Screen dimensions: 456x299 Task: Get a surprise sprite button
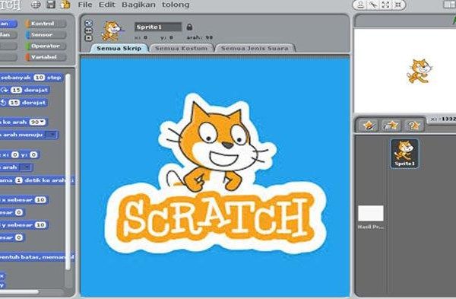coord(413,126)
